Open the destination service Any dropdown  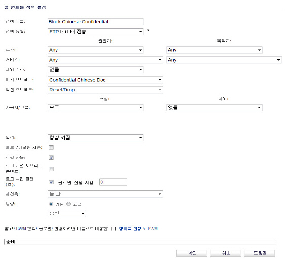[x=224, y=60]
